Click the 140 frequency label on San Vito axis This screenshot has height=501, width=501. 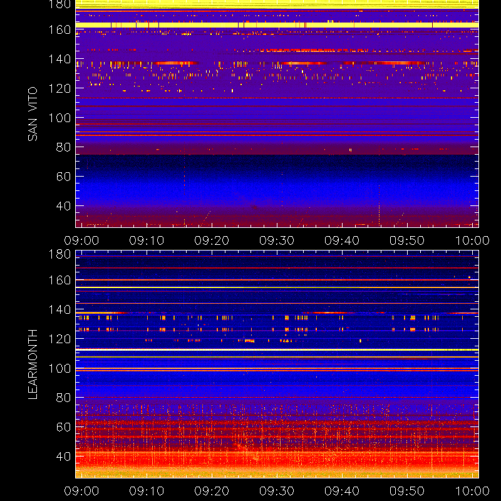pyautogui.click(x=59, y=59)
